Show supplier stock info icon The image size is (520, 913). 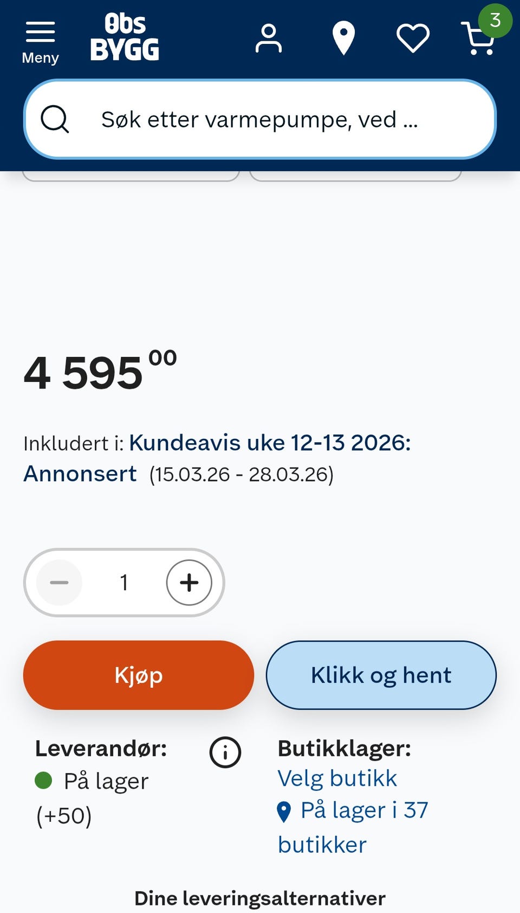tap(225, 752)
